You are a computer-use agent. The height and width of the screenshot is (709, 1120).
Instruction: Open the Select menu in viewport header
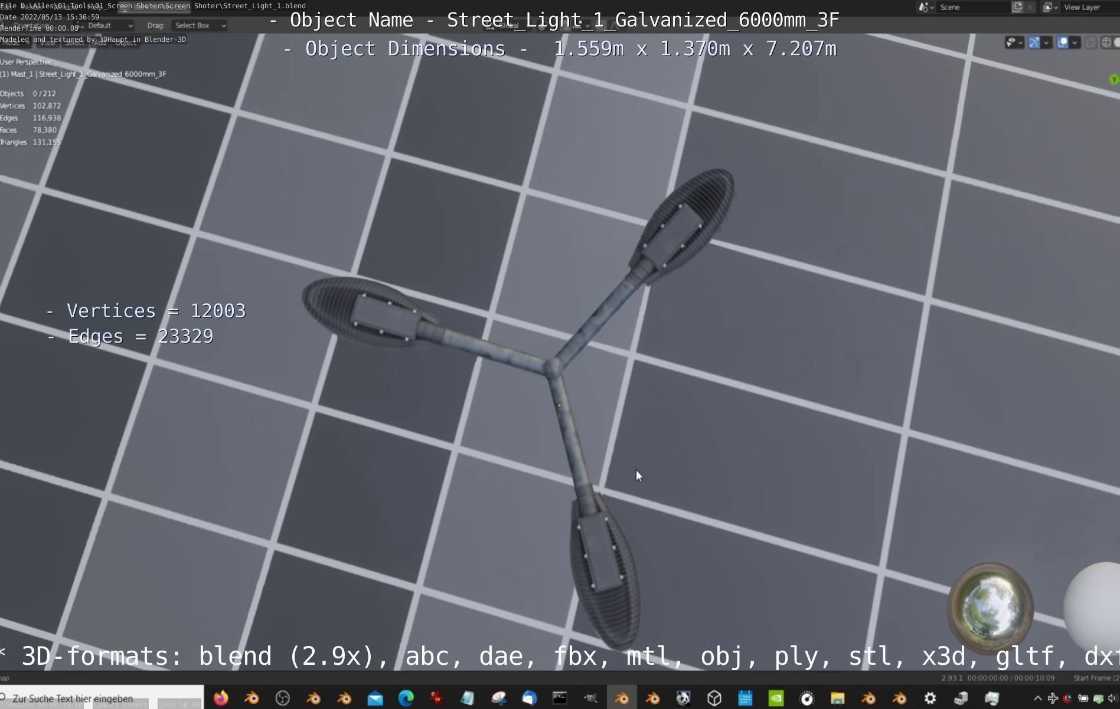click(x=74, y=42)
